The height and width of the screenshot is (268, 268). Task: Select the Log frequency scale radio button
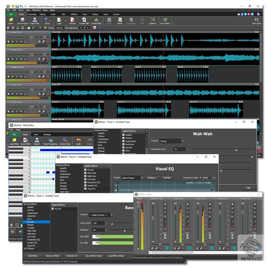pyautogui.click(x=210, y=178)
